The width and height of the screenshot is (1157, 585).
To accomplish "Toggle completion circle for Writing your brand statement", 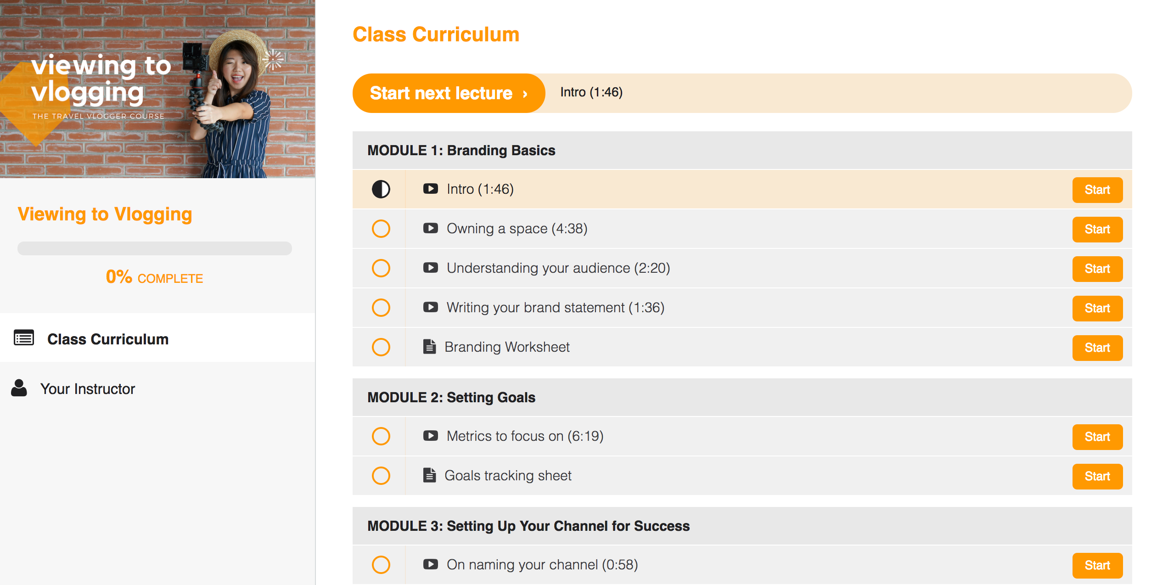I will click(x=381, y=308).
